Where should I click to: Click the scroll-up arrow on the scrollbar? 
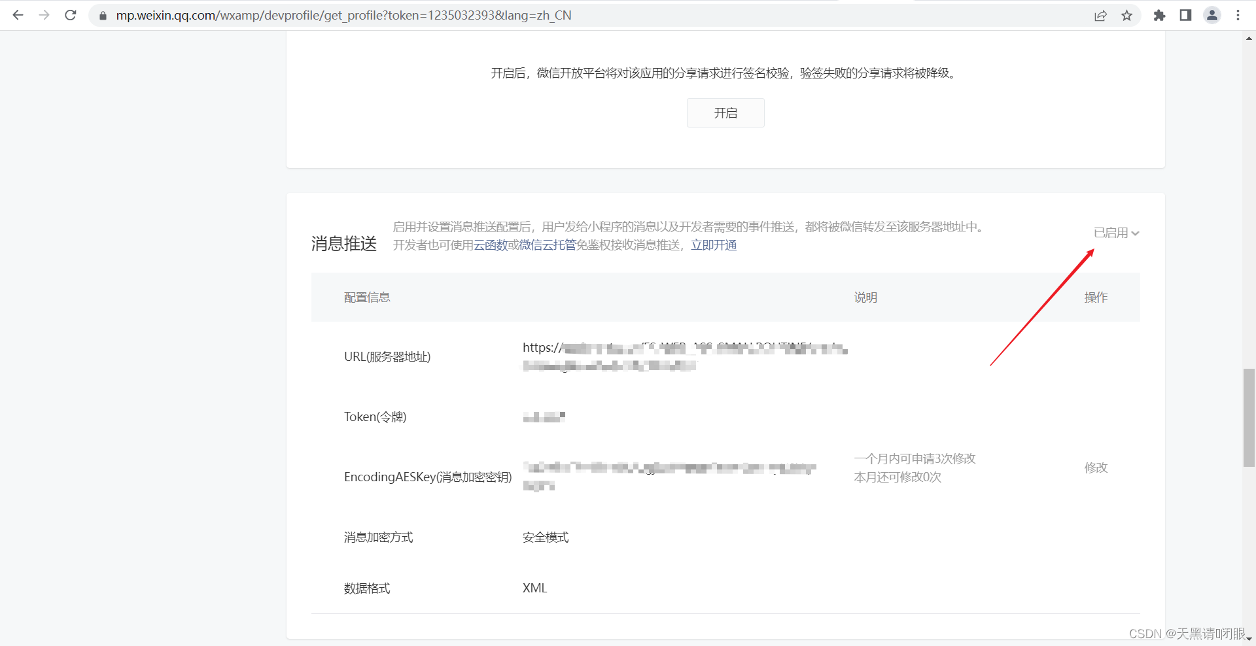point(1249,39)
